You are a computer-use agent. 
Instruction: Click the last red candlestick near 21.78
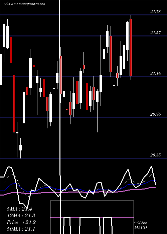click(x=131, y=47)
